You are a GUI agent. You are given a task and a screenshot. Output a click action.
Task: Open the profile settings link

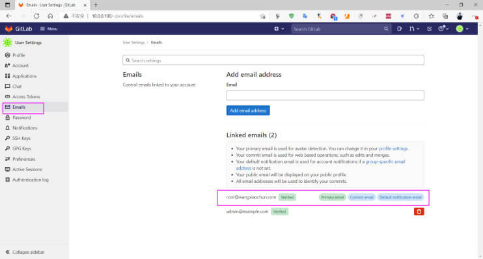393,148
